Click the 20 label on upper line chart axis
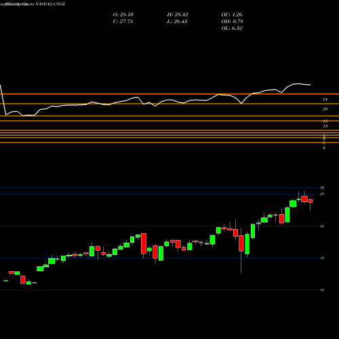The height and width of the screenshot is (339, 339). (x=325, y=109)
